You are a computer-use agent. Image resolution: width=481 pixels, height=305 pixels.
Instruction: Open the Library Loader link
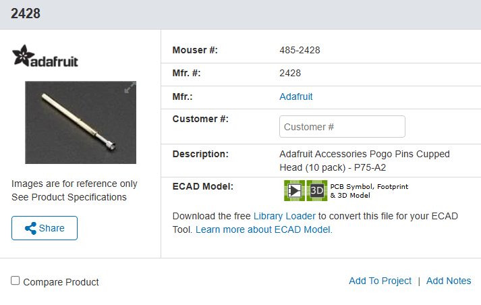(285, 216)
